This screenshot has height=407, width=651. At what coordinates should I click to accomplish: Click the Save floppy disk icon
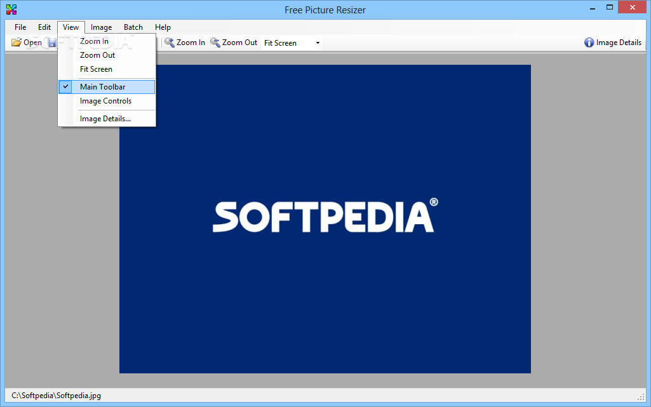(x=52, y=43)
